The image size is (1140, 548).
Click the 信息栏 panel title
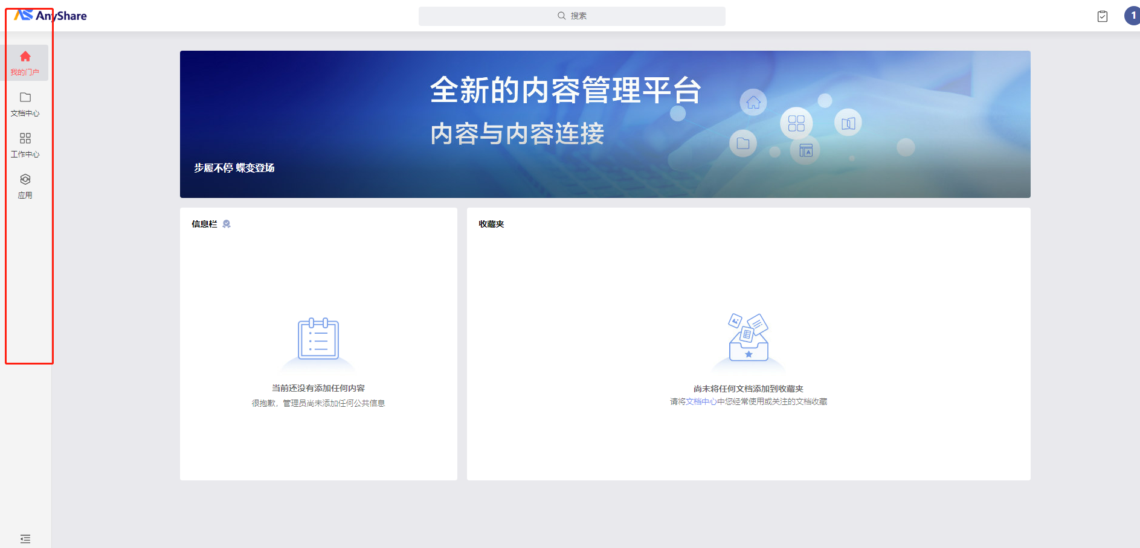pos(204,224)
